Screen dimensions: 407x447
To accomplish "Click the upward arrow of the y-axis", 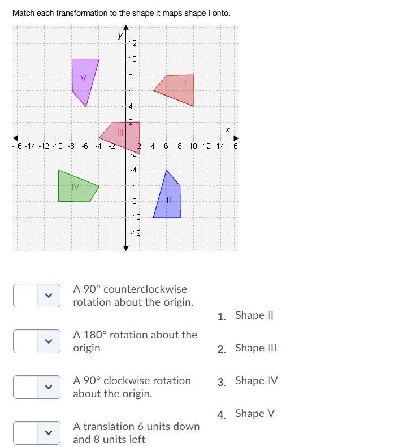I will point(126,28).
